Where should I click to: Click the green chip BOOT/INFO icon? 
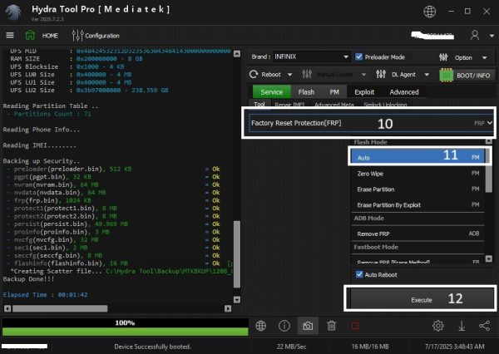click(446, 75)
